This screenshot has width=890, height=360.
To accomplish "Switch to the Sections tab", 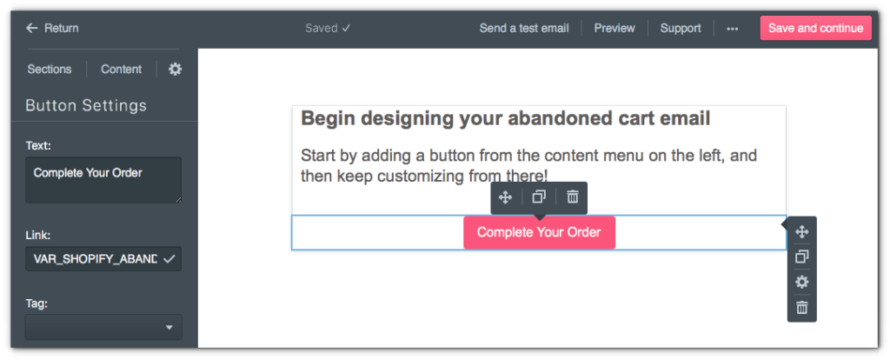I will 50,70.
